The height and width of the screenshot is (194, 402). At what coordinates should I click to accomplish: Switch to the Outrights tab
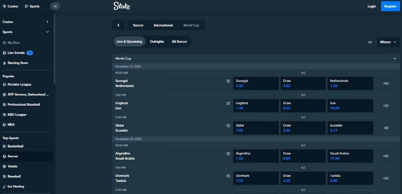[157, 41]
